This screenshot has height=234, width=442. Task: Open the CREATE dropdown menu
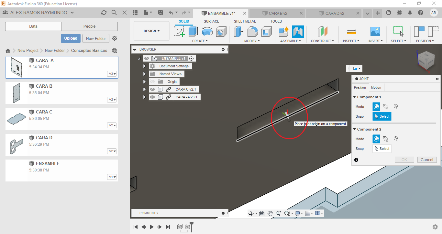(x=200, y=41)
